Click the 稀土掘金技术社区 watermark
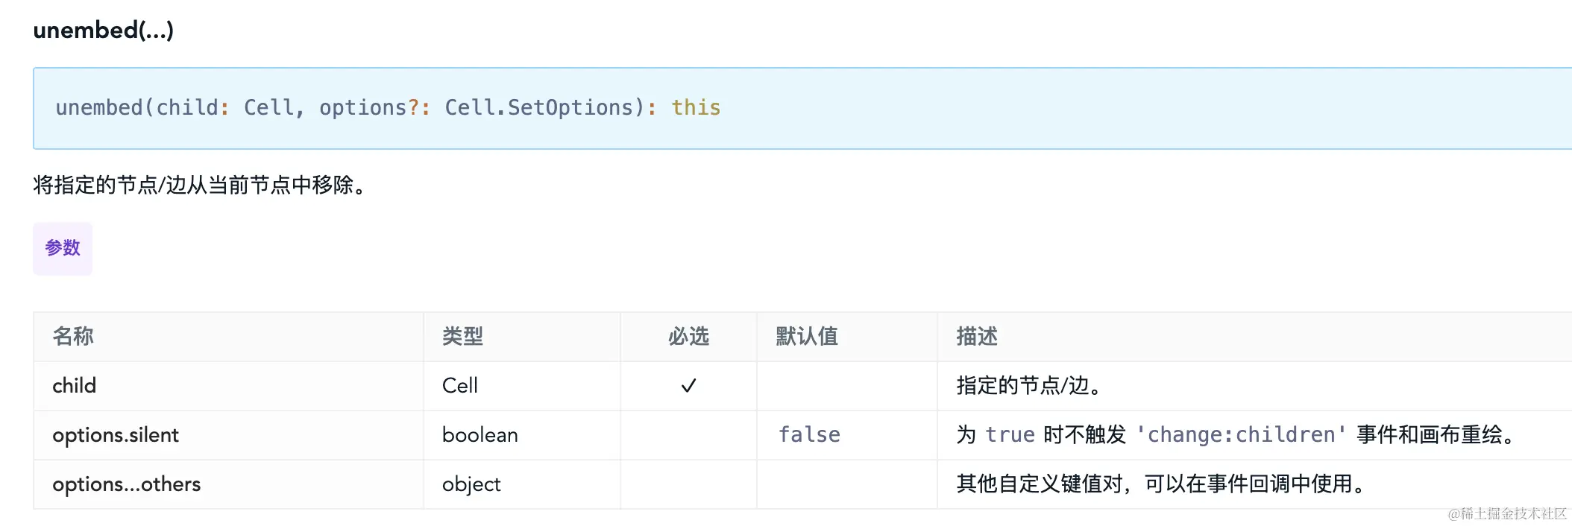Screen dimensions: 1572x526 [x=1507, y=513]
